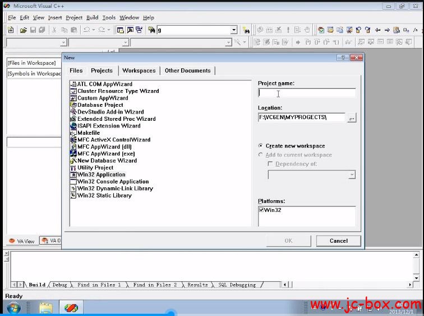The width and height of the screenshot is (424, 316).
Task: Click the Save All toolbar icon
Action: click(42, 30)
